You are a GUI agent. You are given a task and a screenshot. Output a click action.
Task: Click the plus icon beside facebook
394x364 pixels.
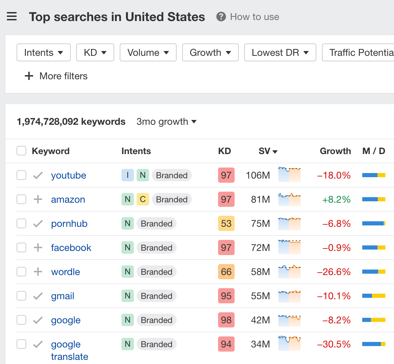click(38, 247)
